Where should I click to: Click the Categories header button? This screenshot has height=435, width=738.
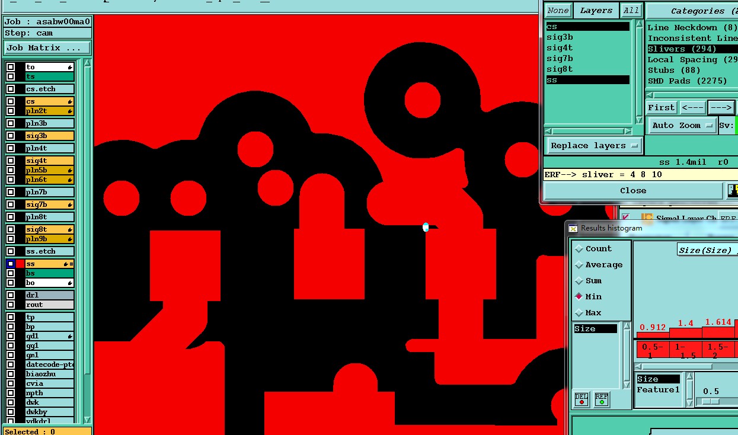click(x=692, y=11)
